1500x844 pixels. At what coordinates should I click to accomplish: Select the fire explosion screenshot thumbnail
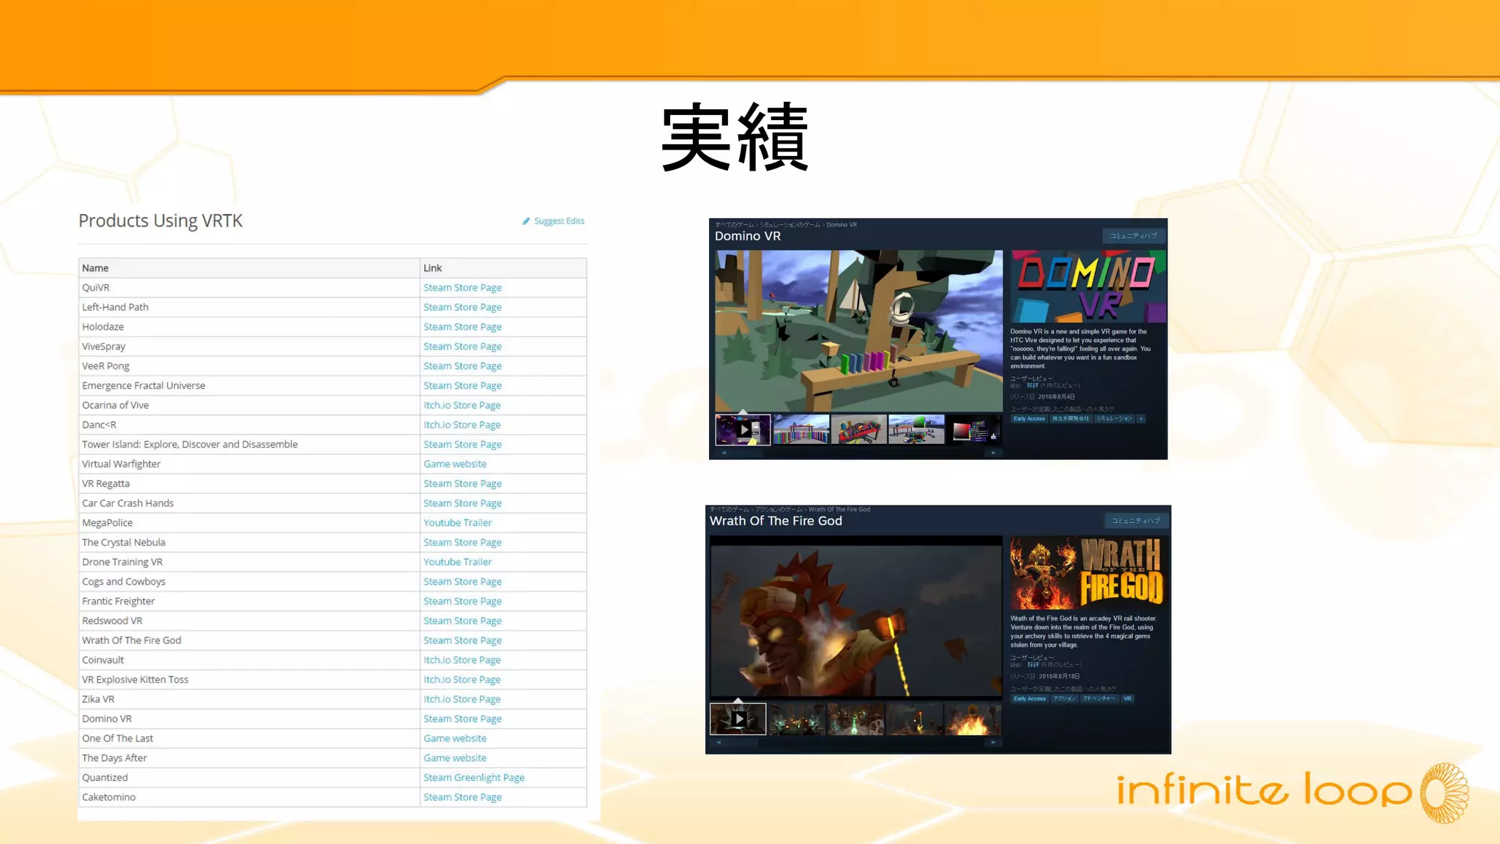[x=972, y=719]
